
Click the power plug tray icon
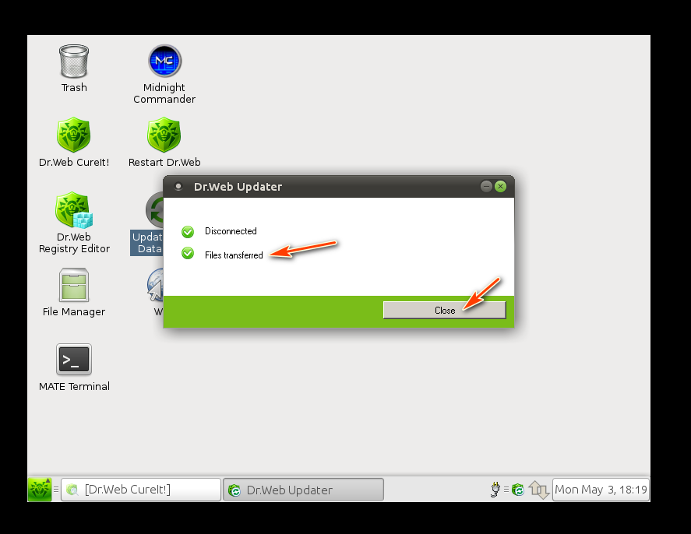(x=495, y=490)
